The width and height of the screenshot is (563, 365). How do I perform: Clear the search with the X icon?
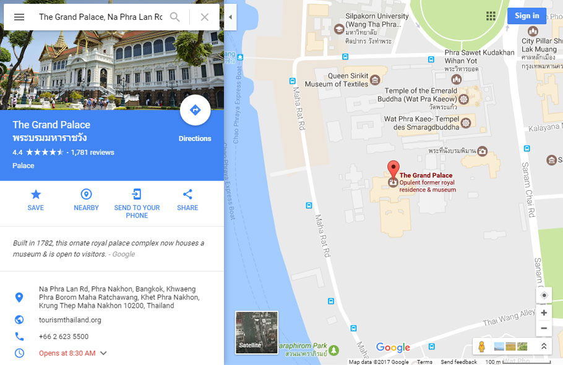[x=205, y=17]
